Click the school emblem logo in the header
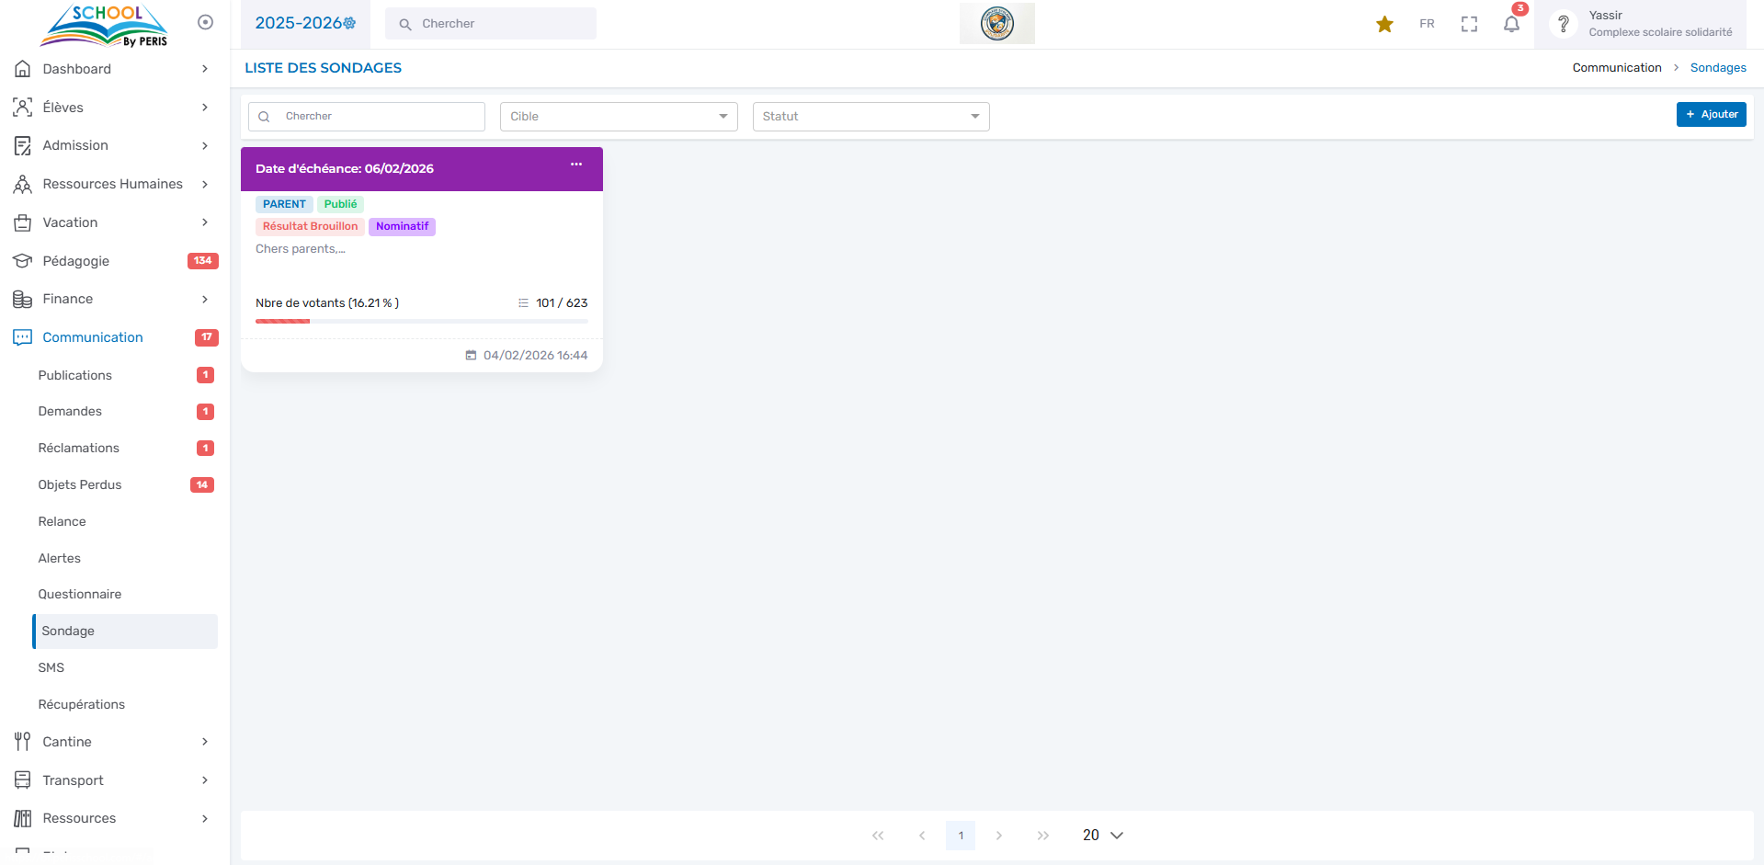 (996, 24)
